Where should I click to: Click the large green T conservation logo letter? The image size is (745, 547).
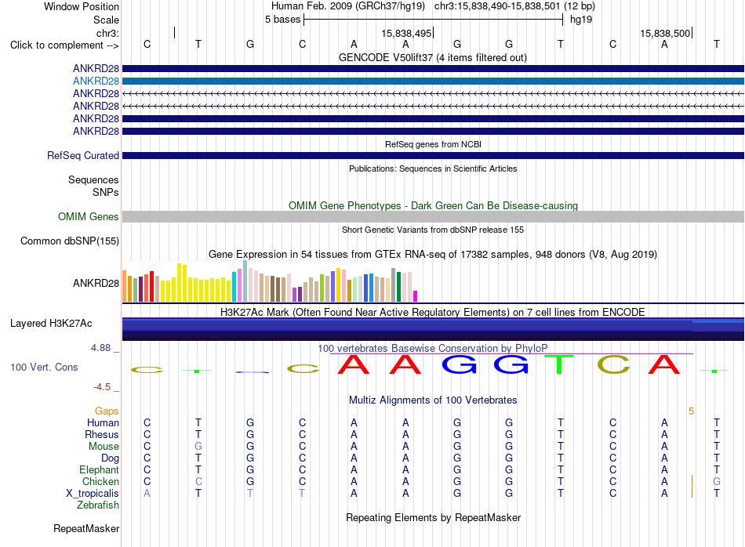[x=560, y=364]
